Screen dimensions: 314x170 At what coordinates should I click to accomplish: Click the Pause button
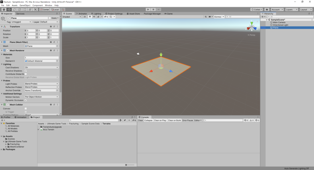[153, 10]
